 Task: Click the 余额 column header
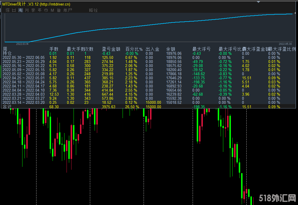pyautogui.click(x=171, y=49)
